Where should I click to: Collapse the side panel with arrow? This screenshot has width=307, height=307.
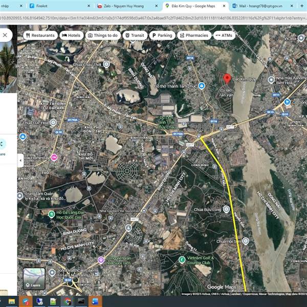20,160
